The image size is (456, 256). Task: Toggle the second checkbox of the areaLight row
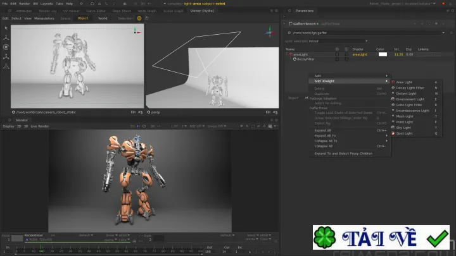pyautogui.click(x=346, y=54)
